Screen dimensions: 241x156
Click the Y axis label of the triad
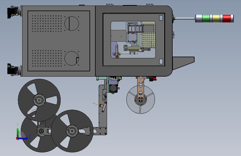click(18, 125)
